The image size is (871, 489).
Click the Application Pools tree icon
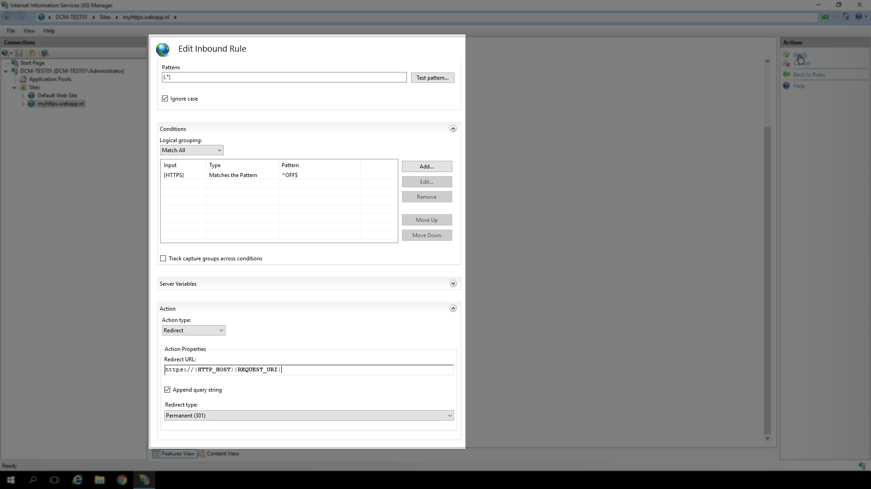tap(23, 79)
